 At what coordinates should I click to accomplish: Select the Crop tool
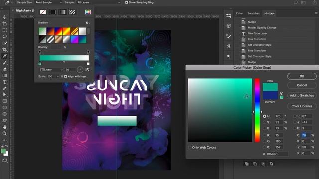(5, 50)
